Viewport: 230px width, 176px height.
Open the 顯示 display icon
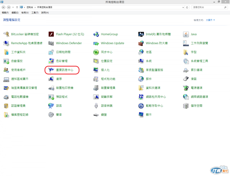pos(141,115)
